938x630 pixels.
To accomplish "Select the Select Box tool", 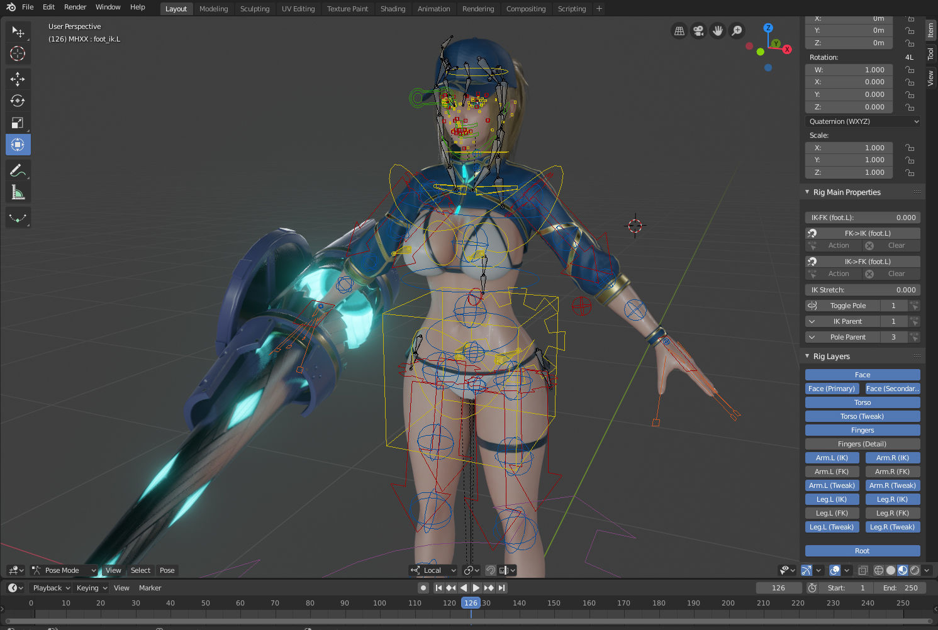I will 18,31.
